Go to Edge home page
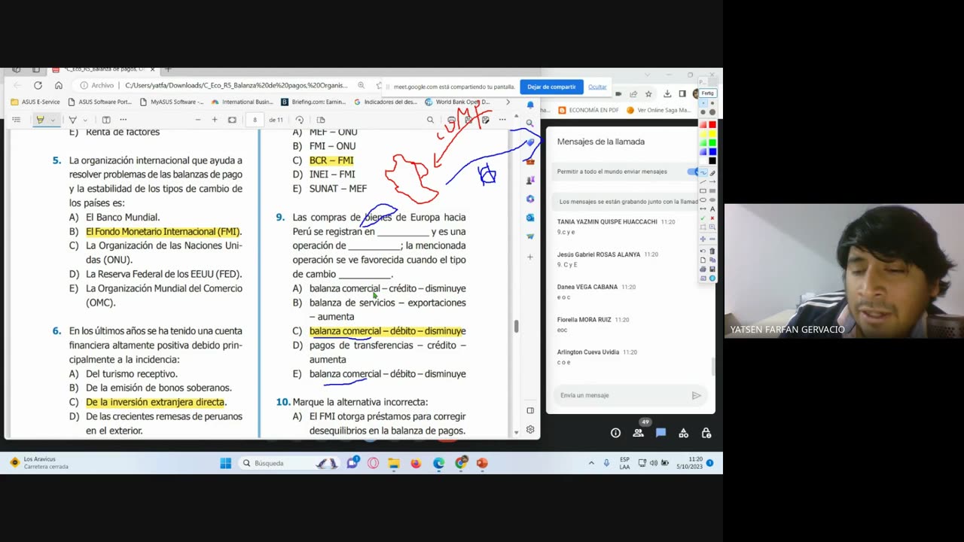 [x=59, y=86]
